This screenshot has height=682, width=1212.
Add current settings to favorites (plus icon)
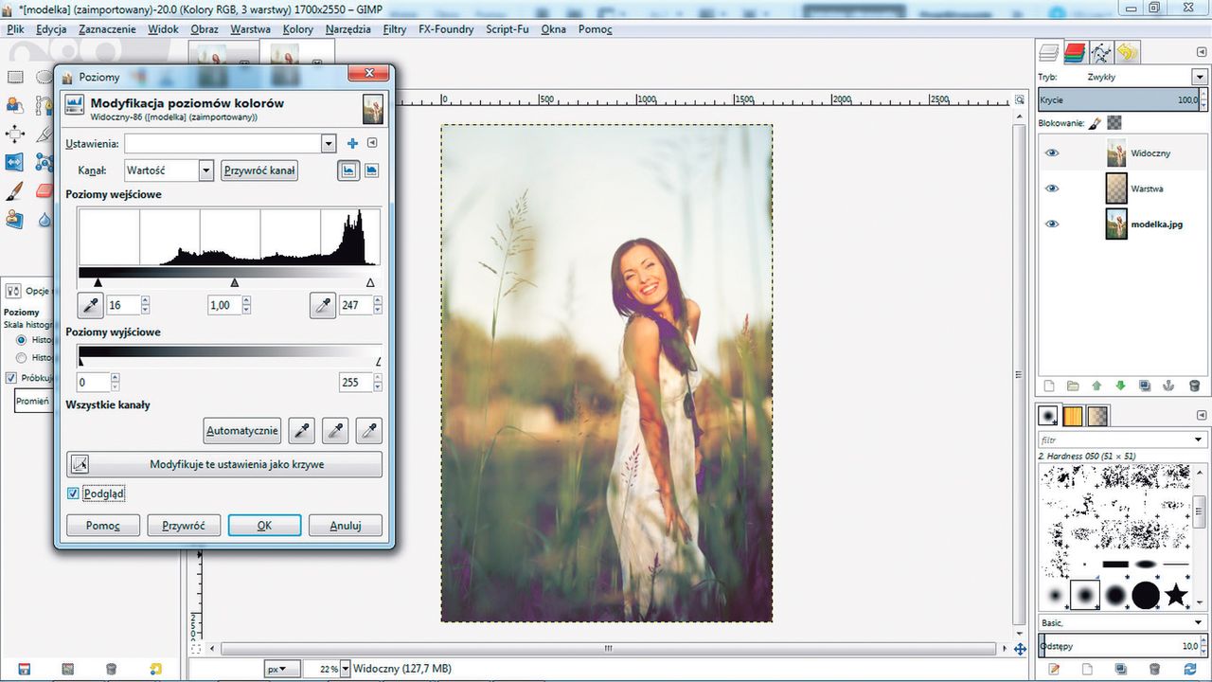point(352,143)
